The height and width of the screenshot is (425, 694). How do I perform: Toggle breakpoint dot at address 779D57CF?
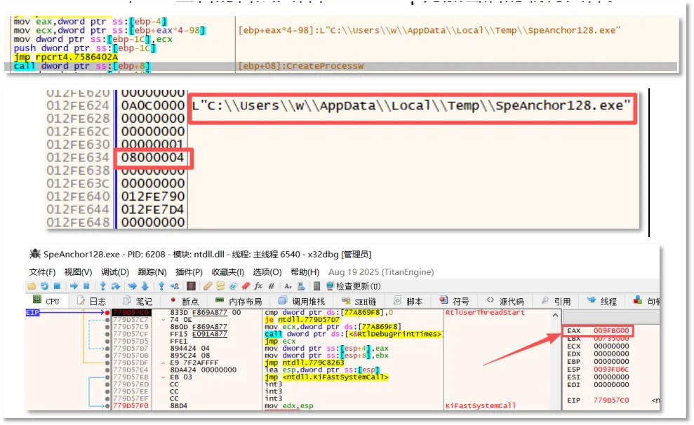107,334
